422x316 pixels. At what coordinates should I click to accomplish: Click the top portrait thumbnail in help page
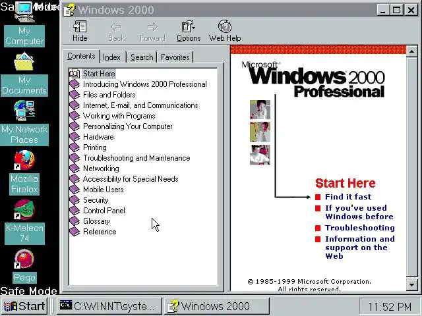point(260,110)
